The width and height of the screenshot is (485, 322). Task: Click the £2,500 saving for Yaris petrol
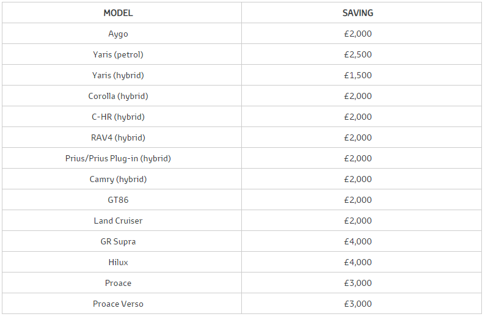[358, 54]
